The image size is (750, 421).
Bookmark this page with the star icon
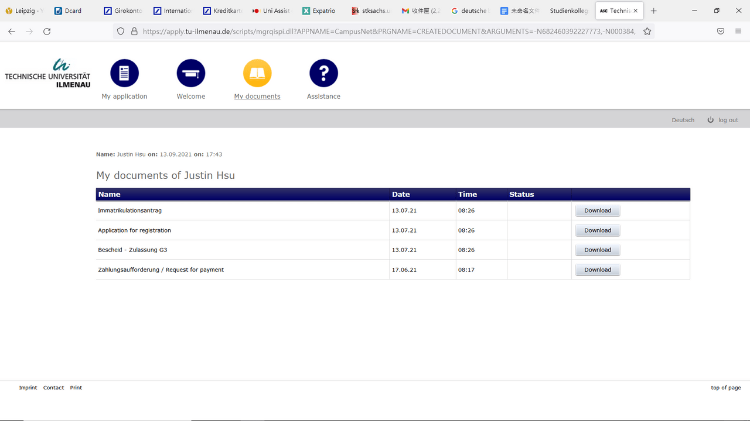click(647, 32)
